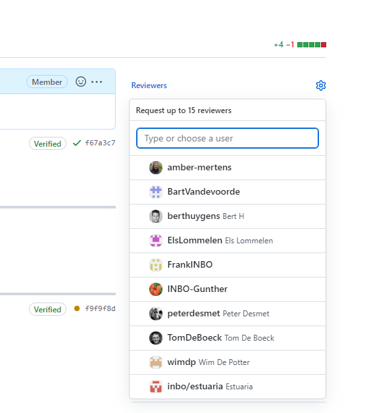Click the green checkmark status for f67a3c7
Image resolution: width=392 pixels, height=413 pixels.
click(77, 143)
